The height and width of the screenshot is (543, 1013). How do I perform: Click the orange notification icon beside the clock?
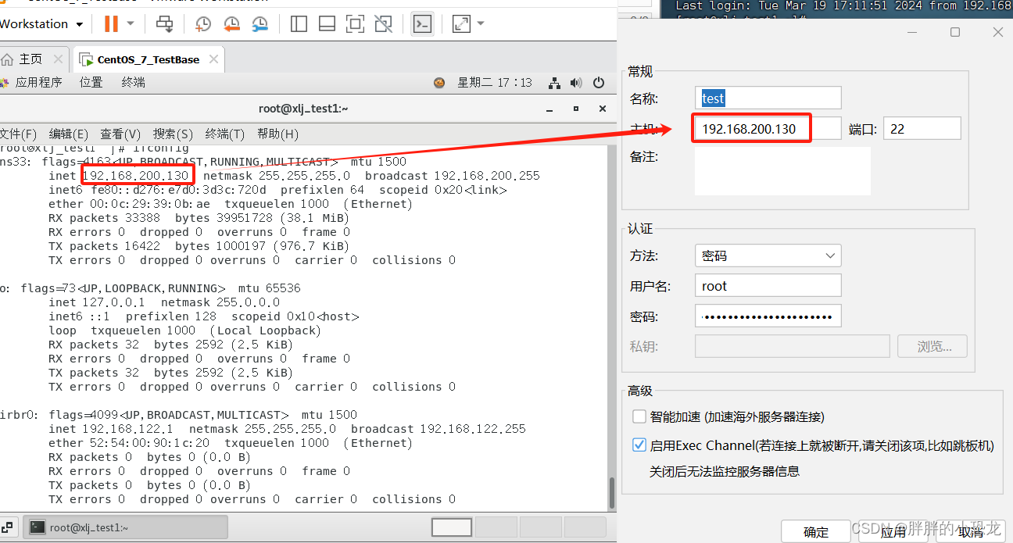coord(439,82)
